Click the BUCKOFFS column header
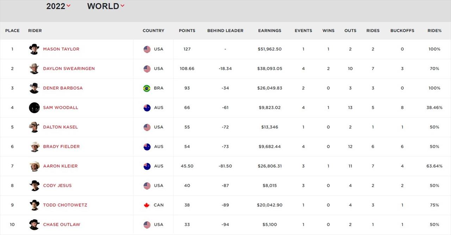 click(402, 31)
